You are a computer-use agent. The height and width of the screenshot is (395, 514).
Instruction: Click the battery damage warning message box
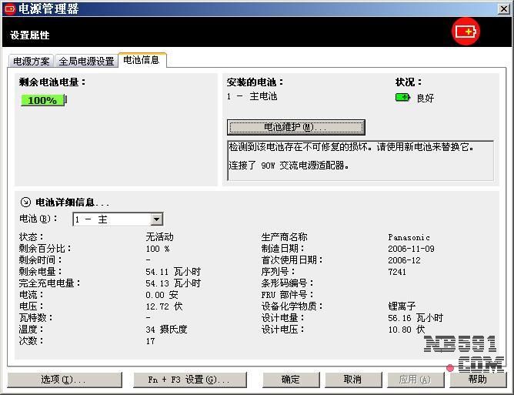coord(360,160)
